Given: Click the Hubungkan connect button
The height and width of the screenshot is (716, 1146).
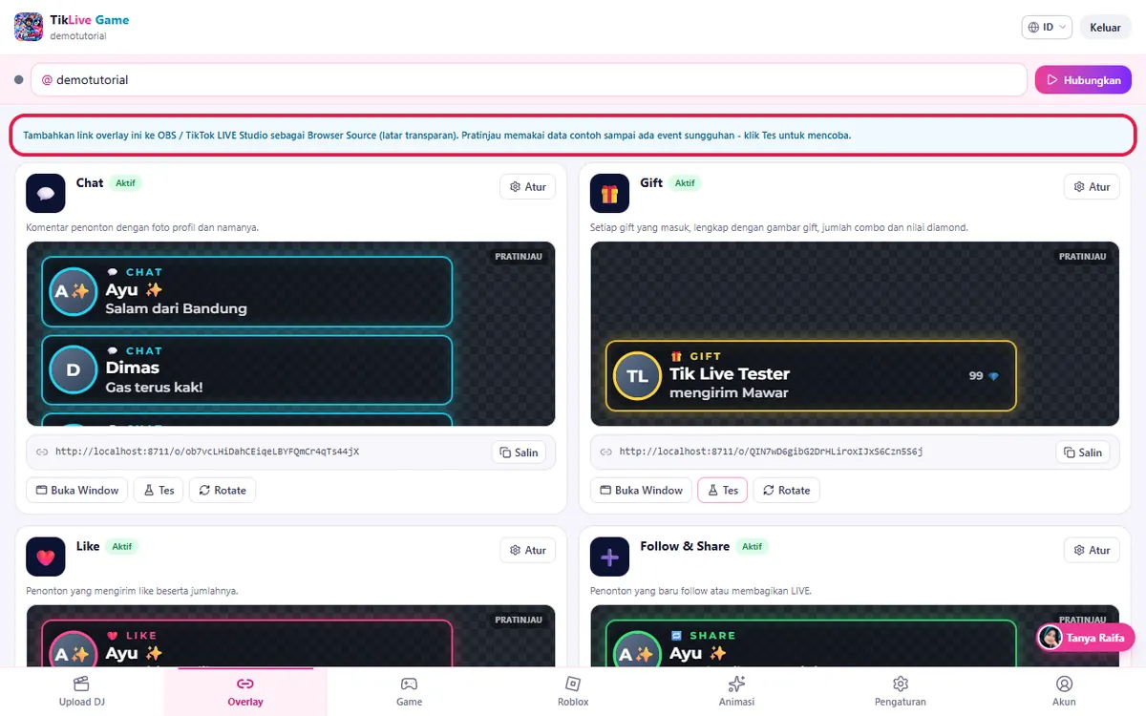Looking at the screenshot, I should pyautogui.click(x=1083, y=80).
